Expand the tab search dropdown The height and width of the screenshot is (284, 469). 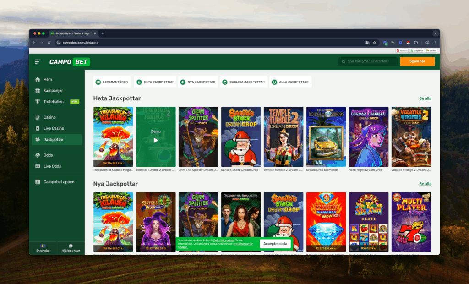tap(435, 33)
